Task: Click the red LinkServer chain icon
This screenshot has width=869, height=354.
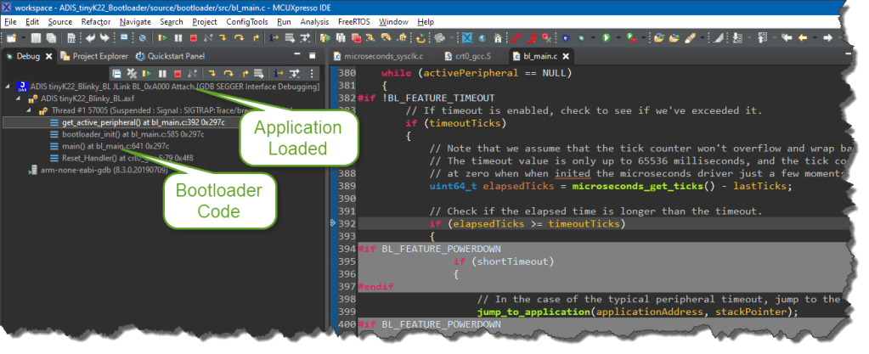Action: [x=516, y=37]
